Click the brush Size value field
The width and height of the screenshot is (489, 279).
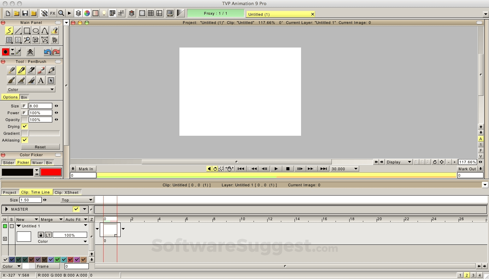click(40, 106)
